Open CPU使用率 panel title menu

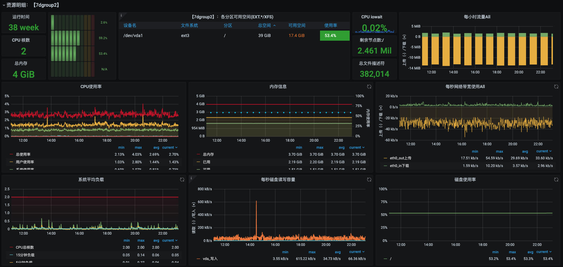(x=91, y=87)
